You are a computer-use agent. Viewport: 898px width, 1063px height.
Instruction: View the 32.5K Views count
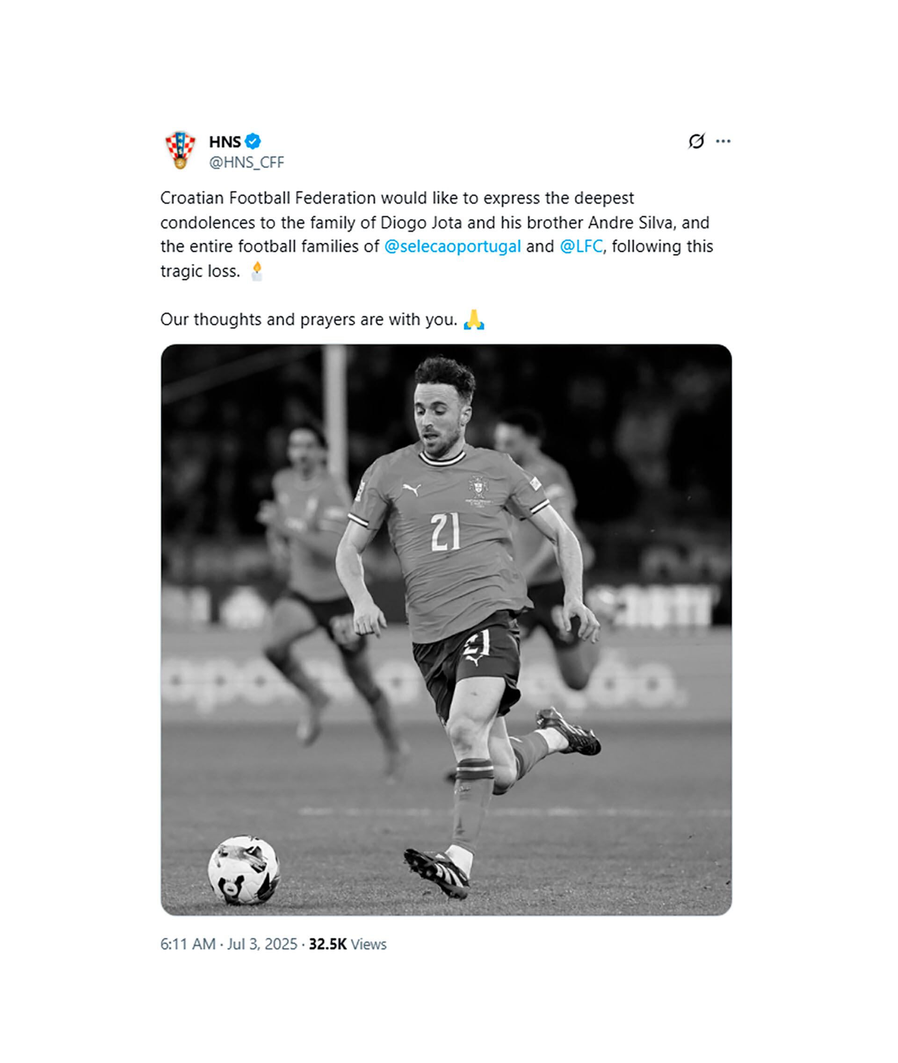348,944
